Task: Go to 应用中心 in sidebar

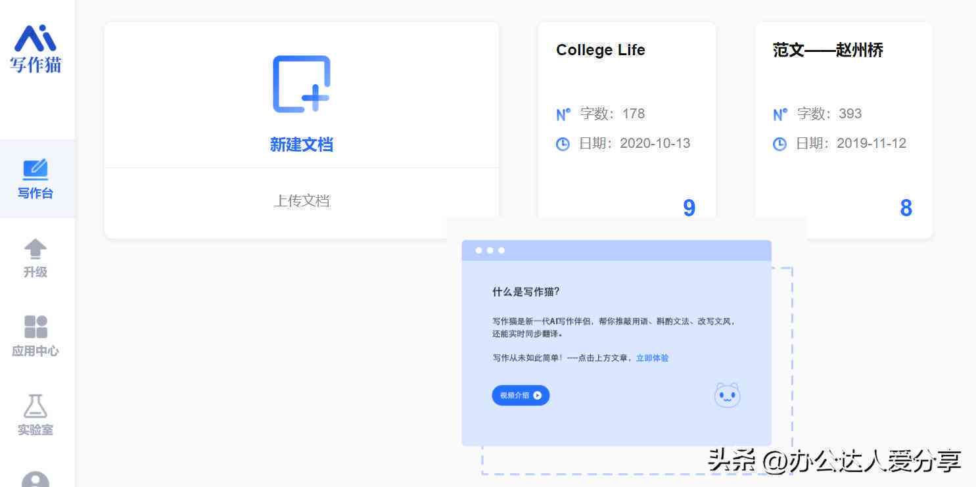Action: 35,336
